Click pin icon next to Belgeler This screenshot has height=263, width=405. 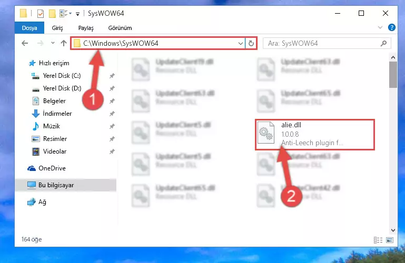click(112, 101)
